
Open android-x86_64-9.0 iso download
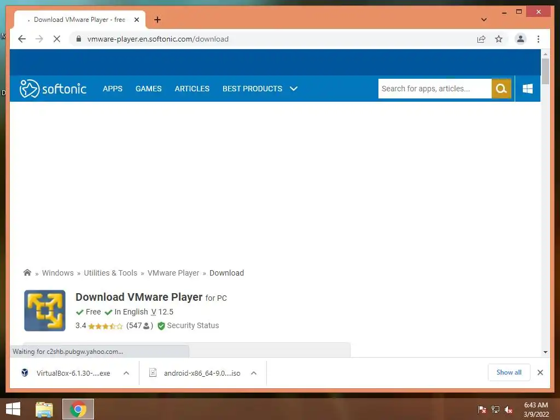[202, 373]
